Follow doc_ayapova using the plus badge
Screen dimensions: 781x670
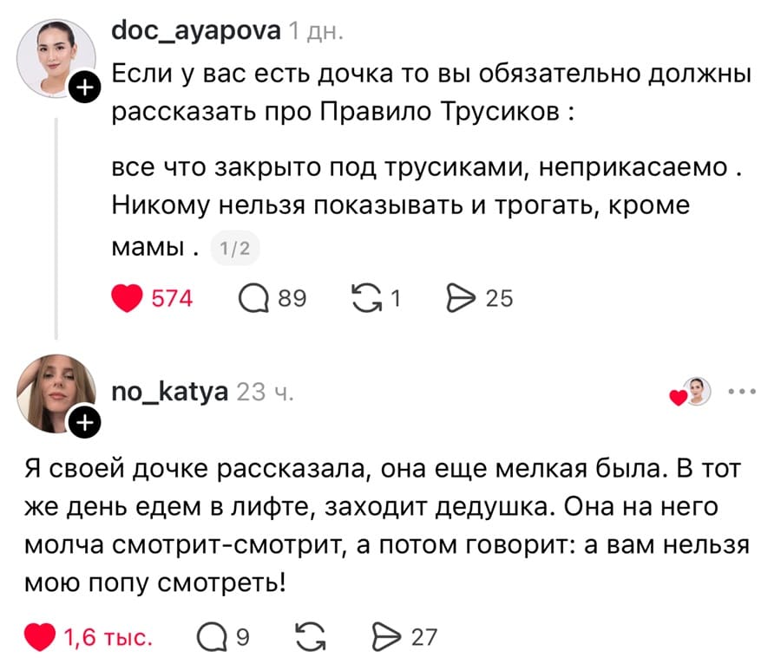point(84,87)
